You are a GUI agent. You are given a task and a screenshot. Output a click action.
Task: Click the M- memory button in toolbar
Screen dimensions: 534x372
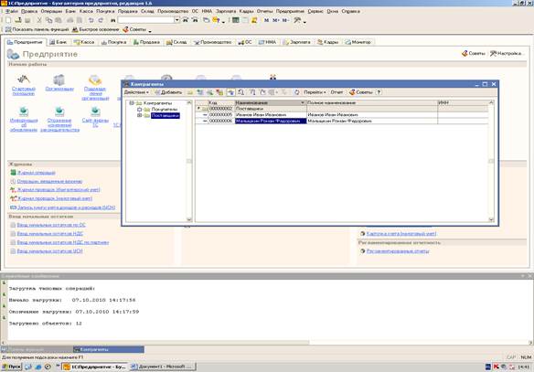point(285,20)
